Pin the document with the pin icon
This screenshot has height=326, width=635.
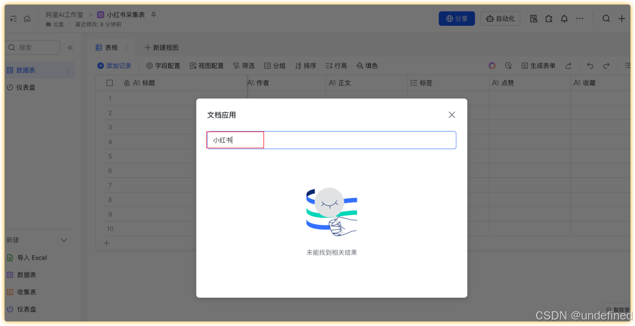click(153, 15)
